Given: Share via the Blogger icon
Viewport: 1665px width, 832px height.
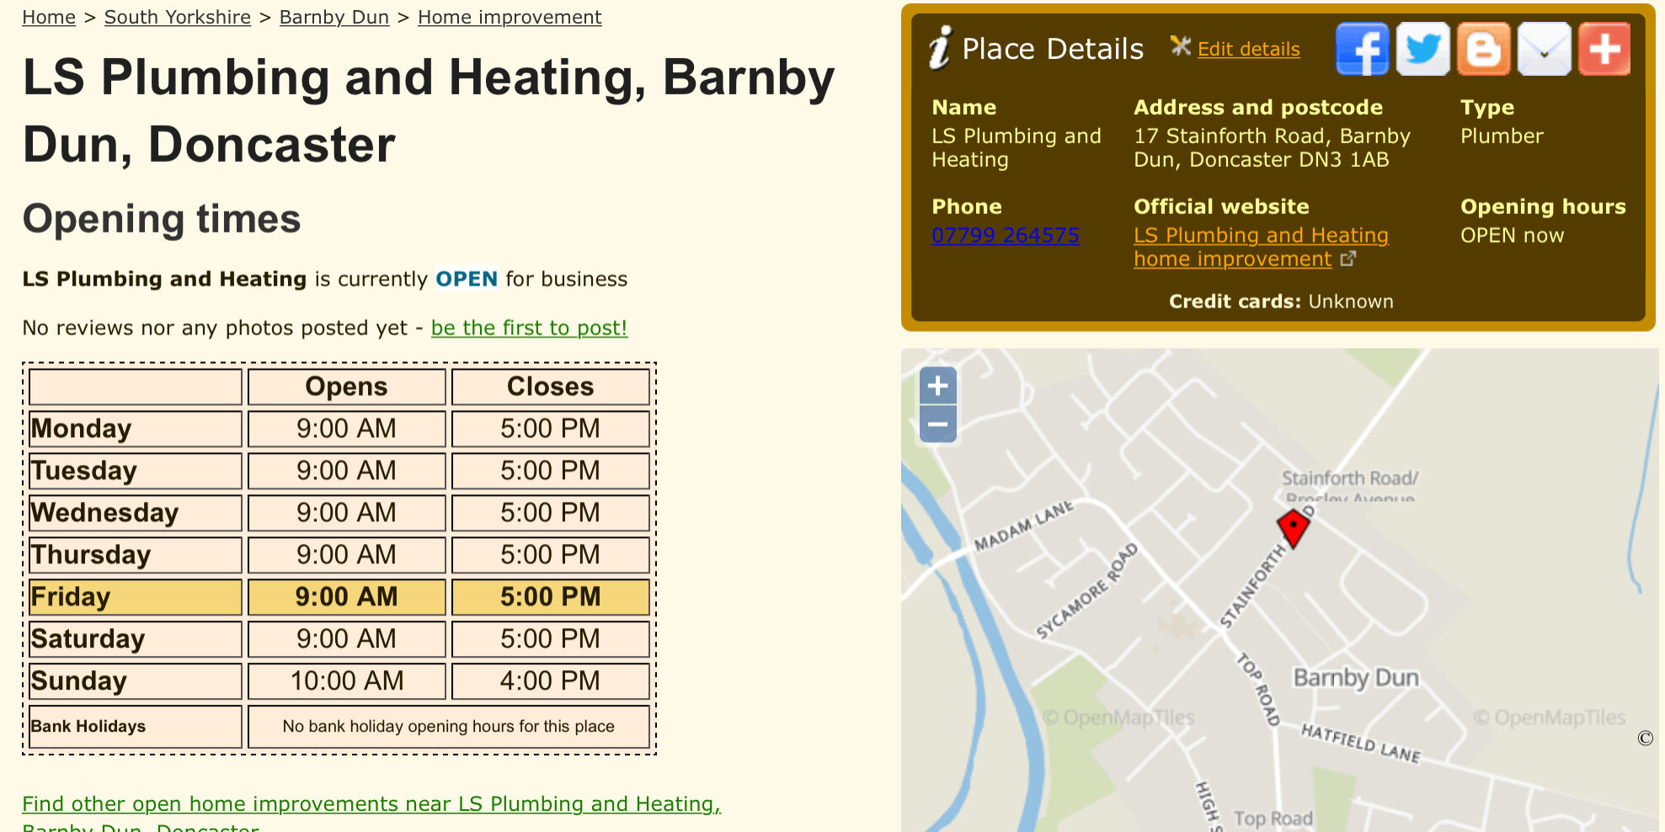Looking at the screenshot, I should point(1483,49).
